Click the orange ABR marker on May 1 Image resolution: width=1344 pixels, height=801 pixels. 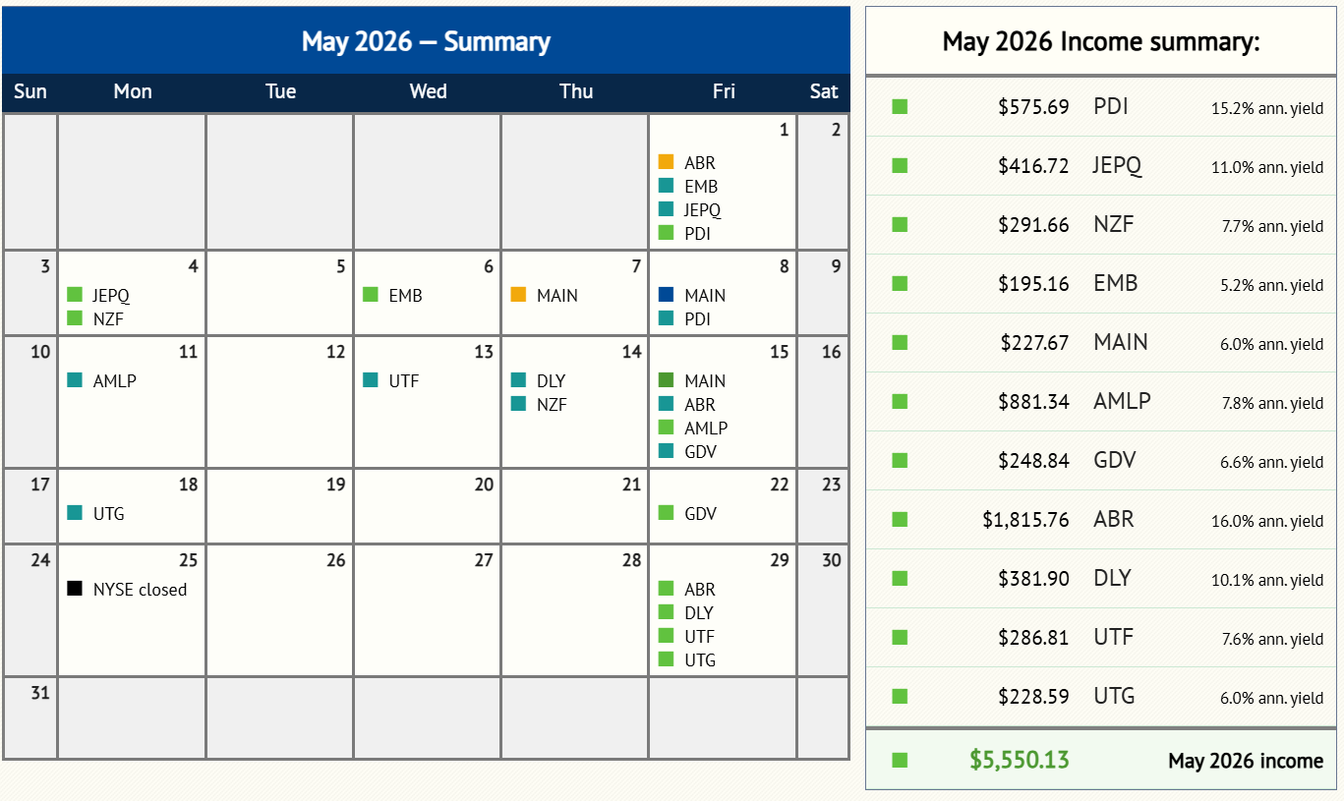point(666,162)
